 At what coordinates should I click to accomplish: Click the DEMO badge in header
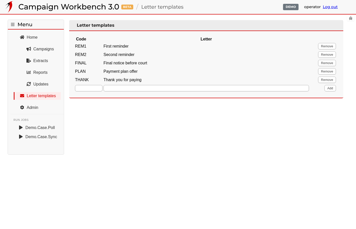point(291,7)
